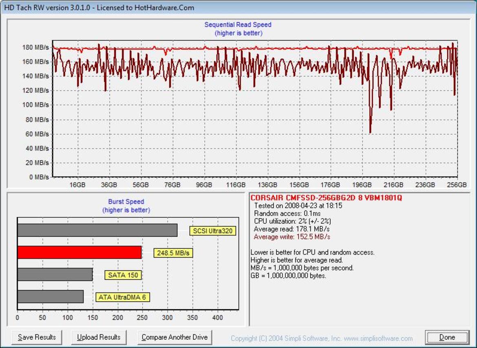Close the dialog with Done
The width and height of the screenshot is (477, 348).
pos(447,337)
